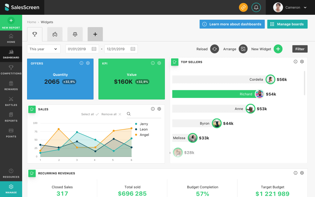Click the info icon on Top Sellers widget
The image size is (315, 197).
pyautogui.click(x=295, y=62)
